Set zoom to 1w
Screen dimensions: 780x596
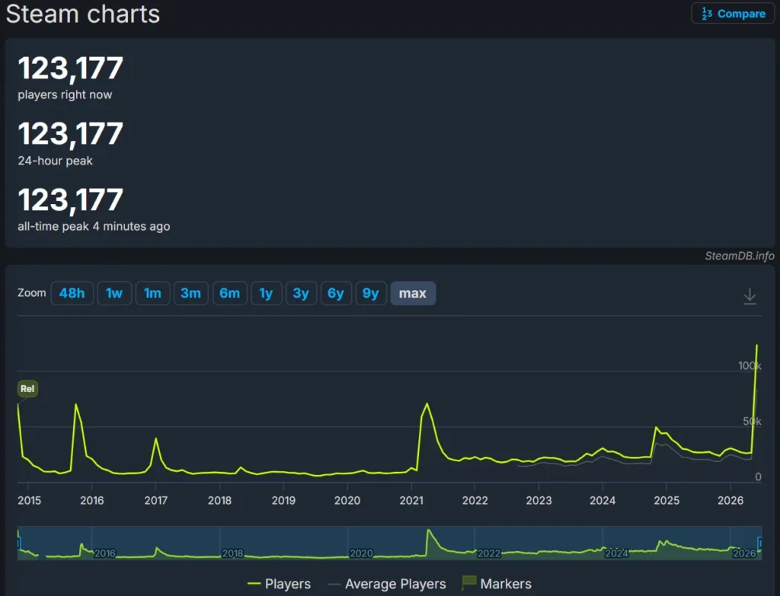pyautogui.click(x=114, y=293)
